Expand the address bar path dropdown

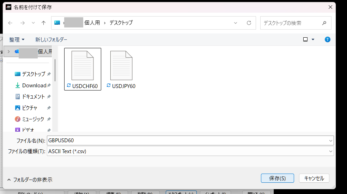tap(236, 23)
